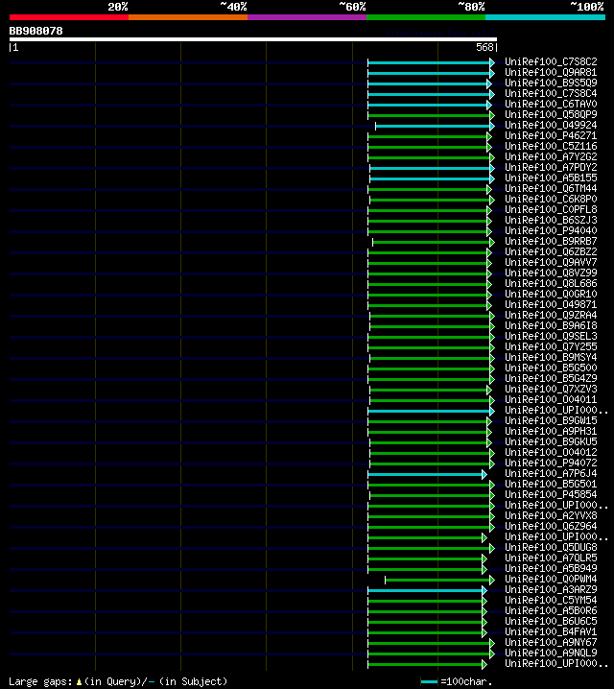Open hit UniRef100_Q9AR81

551,72
